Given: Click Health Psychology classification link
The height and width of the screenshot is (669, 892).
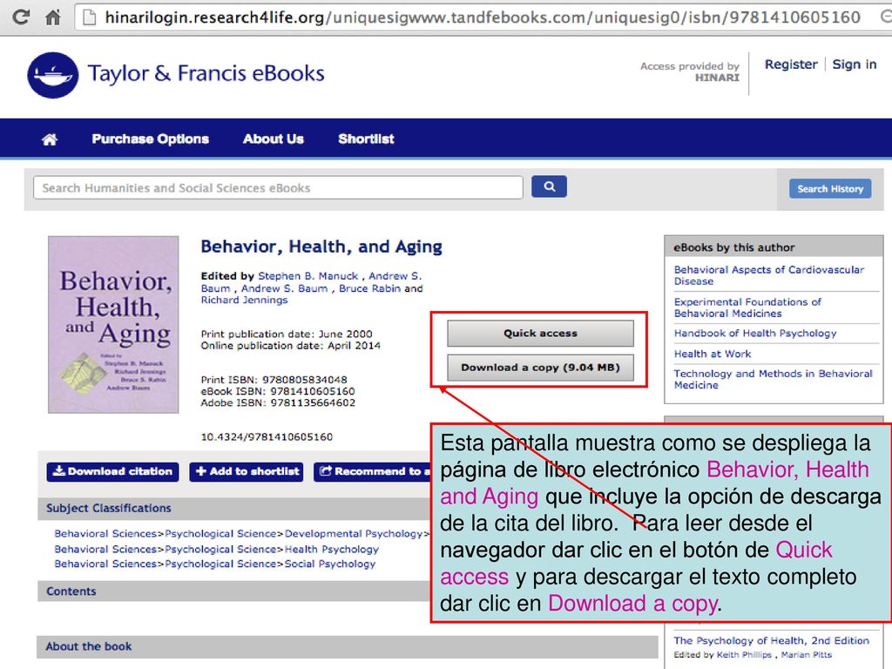Looking at the screenshot, I should click(x=331, y=549).
